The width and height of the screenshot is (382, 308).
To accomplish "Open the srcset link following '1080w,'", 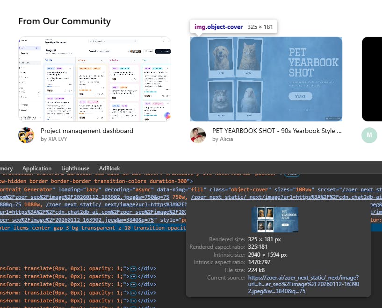I will click(x=116, y=204).
